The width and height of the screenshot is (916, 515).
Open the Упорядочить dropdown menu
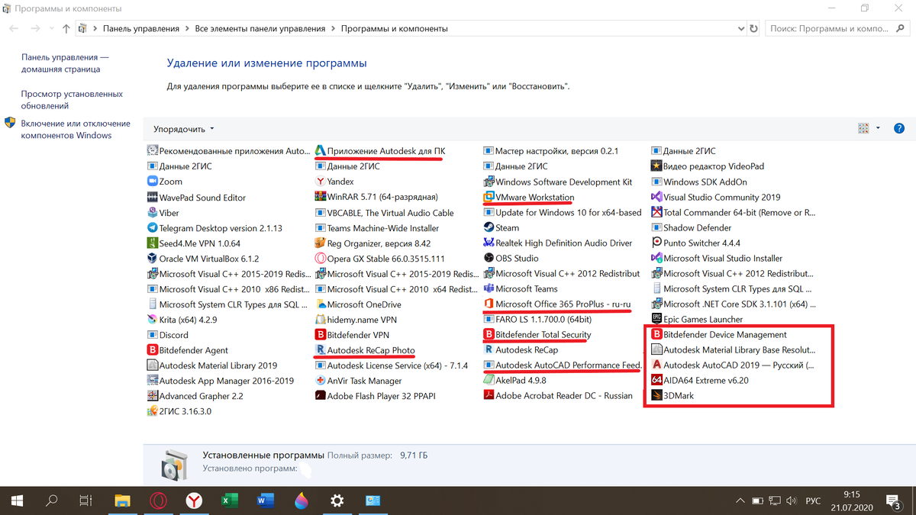click(x=184, y=129)
